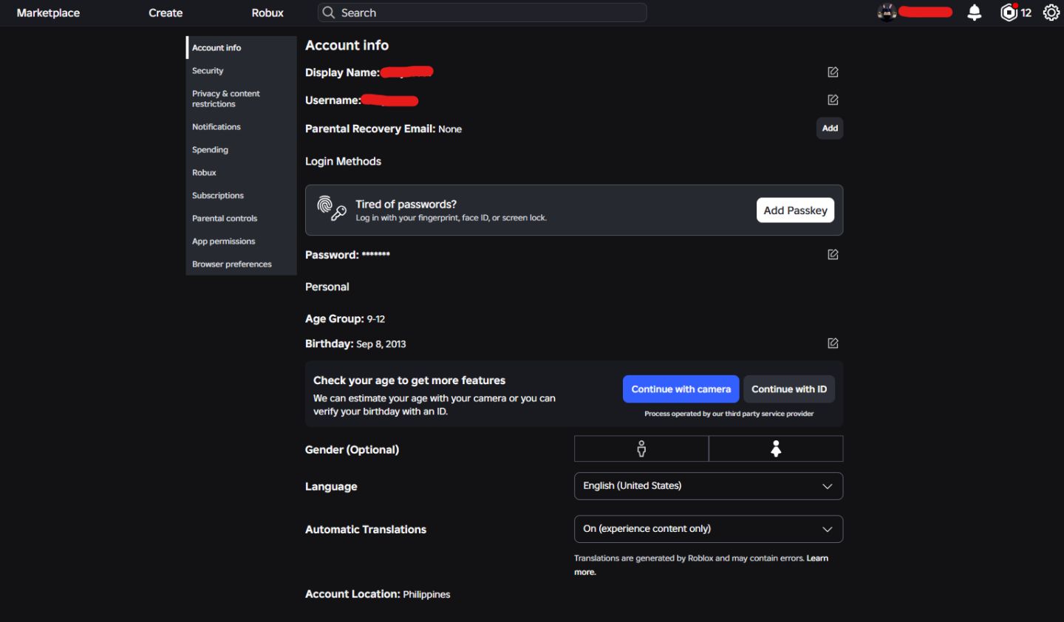Go to the Spending tab
This screenshot has width=1064, height=622.
[242, 149]
